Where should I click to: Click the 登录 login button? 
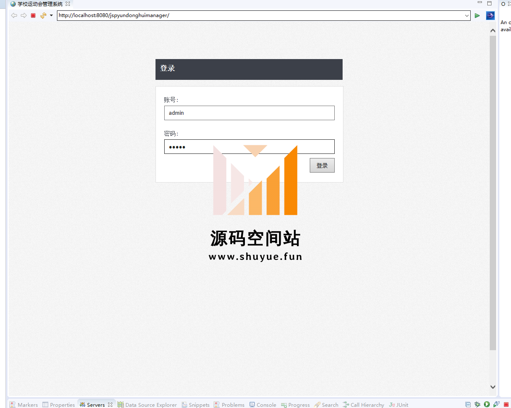click(322, 166)
